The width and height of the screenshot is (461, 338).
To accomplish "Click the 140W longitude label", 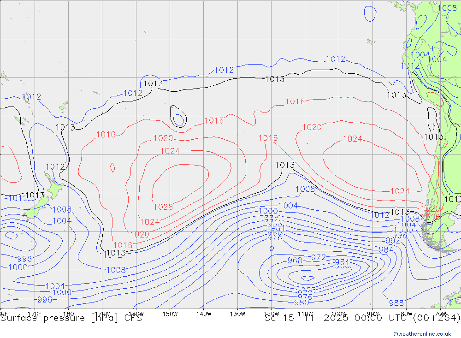I will (204, 314).
